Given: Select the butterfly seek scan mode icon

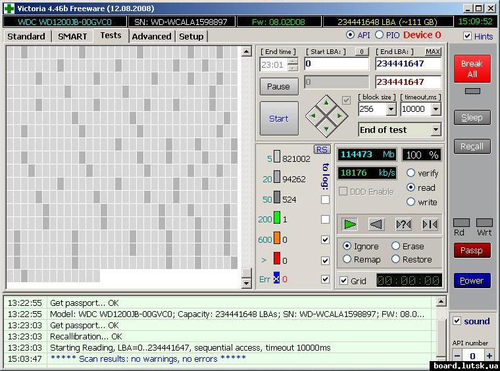Looking at the screenshot, I should [430, 224].
